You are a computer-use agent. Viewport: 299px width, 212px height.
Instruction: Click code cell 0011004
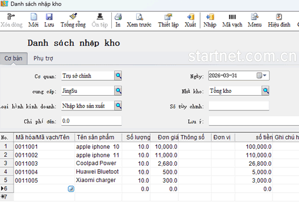(x=44, y=171)
